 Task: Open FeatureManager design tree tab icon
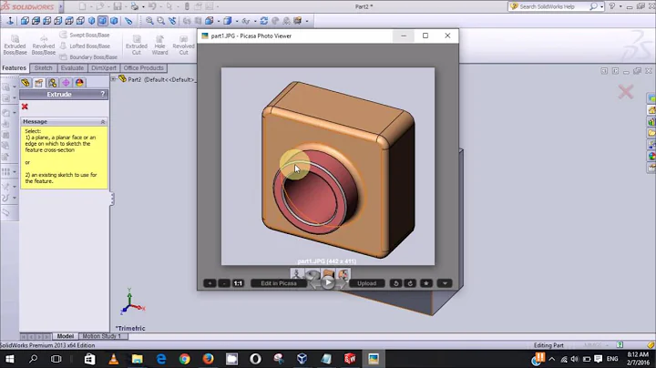pos(26,83)
